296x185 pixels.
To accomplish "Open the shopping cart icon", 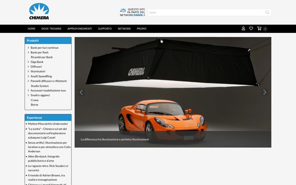I will click(259, 28).
